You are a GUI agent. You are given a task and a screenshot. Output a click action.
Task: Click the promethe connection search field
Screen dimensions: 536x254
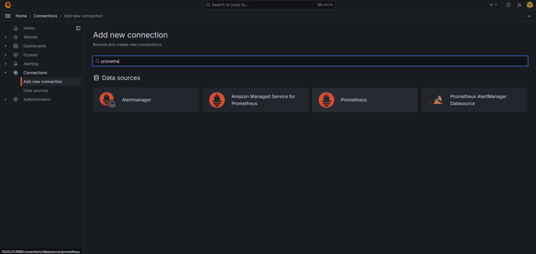(x=310, y=62)
